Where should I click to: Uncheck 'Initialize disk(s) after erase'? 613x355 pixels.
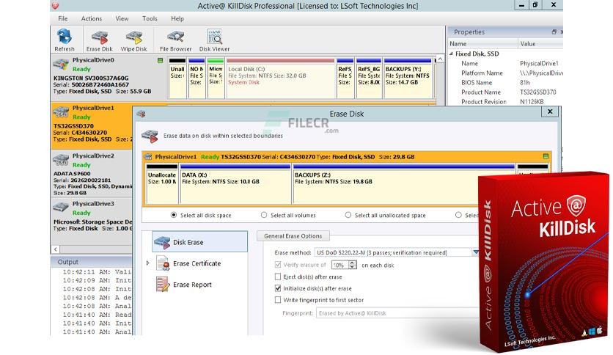[278, 288]
